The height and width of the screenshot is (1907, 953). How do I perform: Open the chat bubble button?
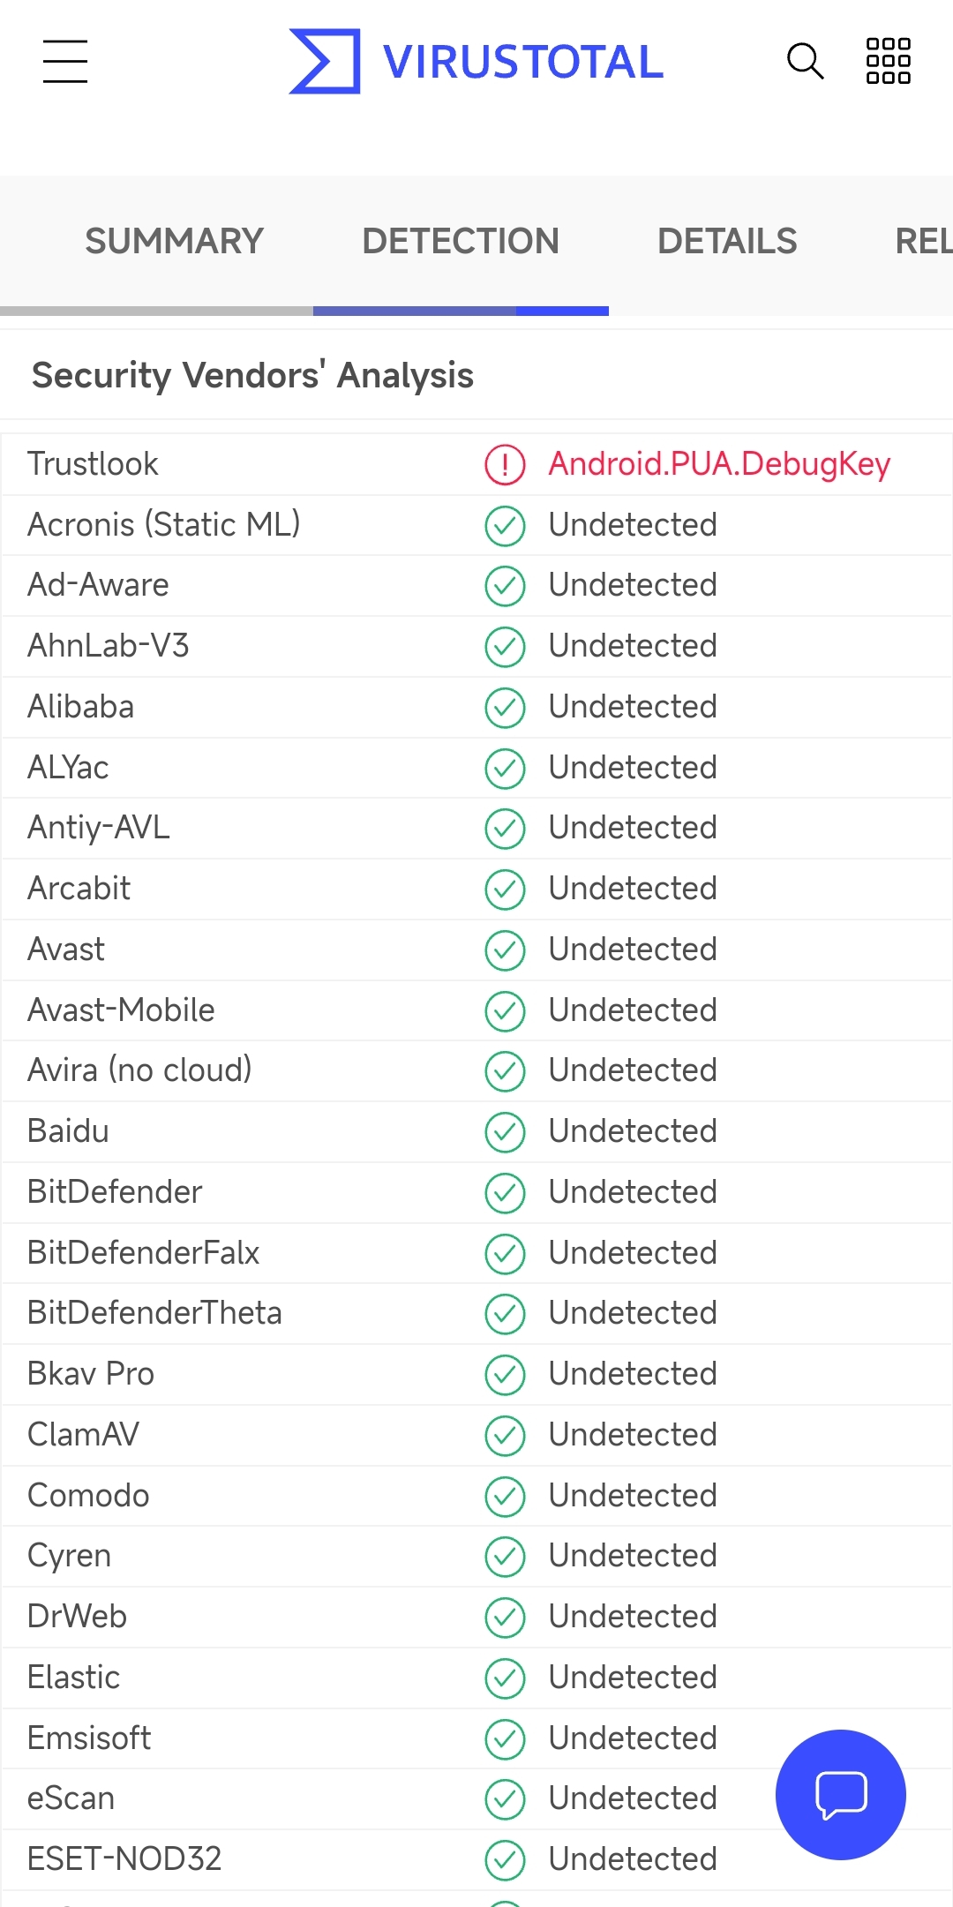click(x=840, y=1794)
